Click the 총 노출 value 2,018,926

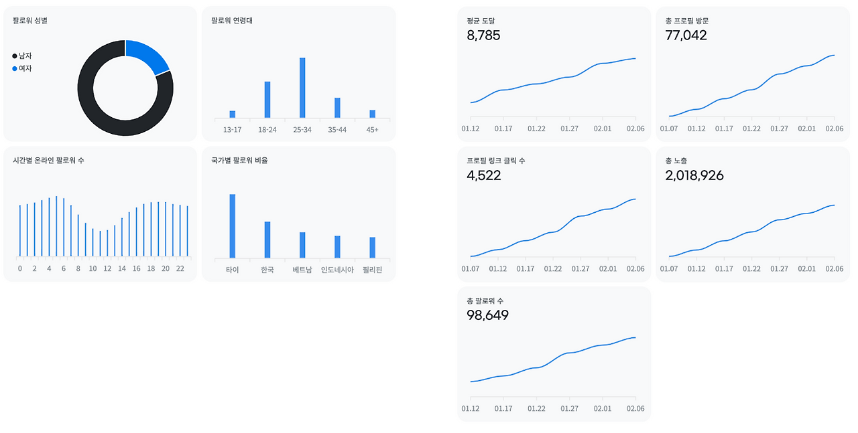click(694, 175)
